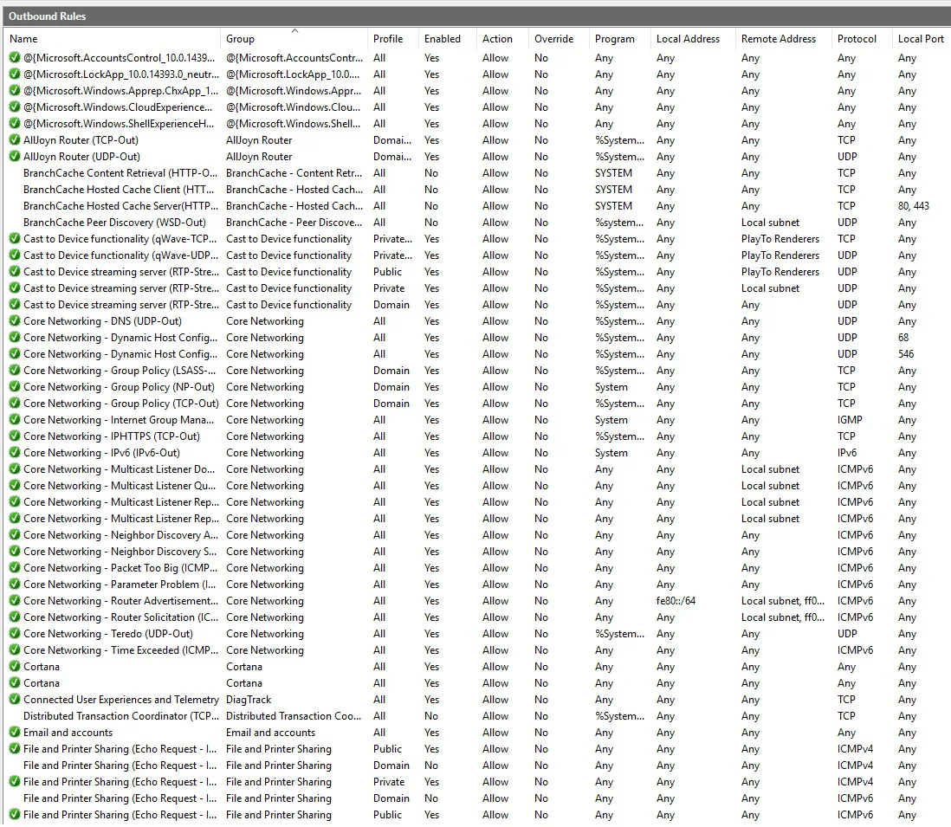Screen dimensions: 951x827
Task: Click the IPv6 protocol cell
Action: [847, 453]
